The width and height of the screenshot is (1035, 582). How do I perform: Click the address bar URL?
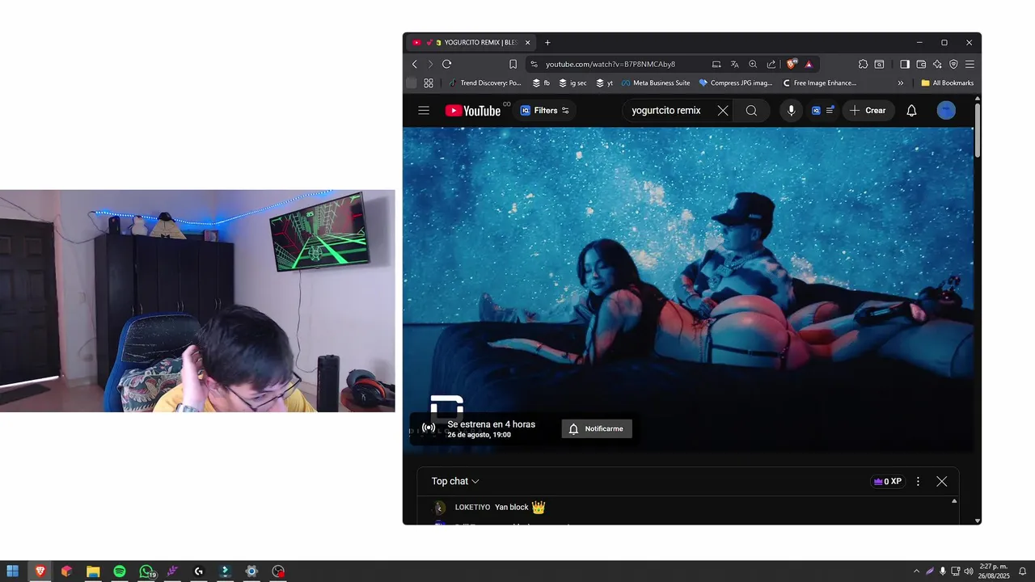(610, 64)
